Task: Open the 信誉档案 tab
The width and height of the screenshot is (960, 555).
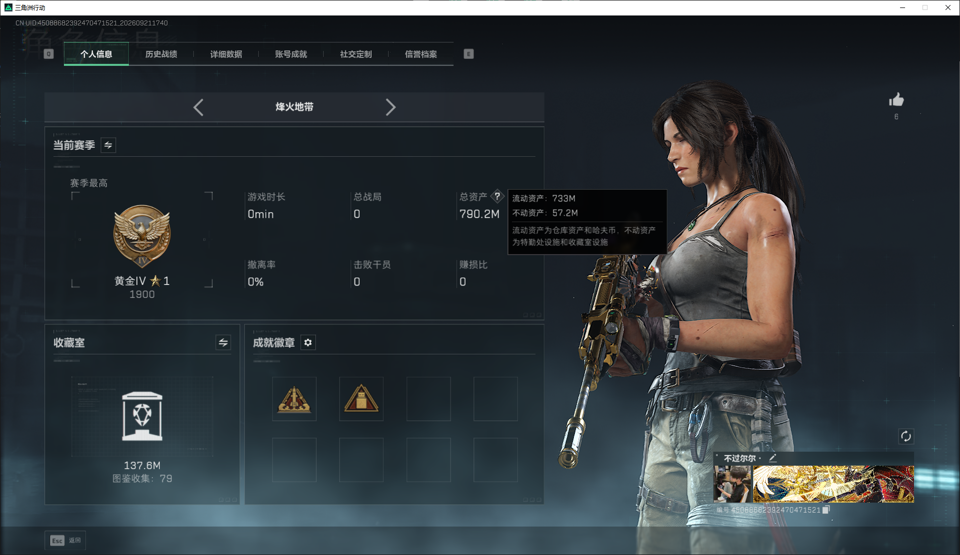Action: coord(421,54)
